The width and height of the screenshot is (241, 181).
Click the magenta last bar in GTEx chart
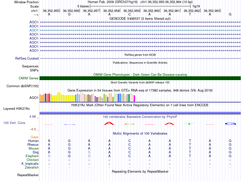pos(134,99)
